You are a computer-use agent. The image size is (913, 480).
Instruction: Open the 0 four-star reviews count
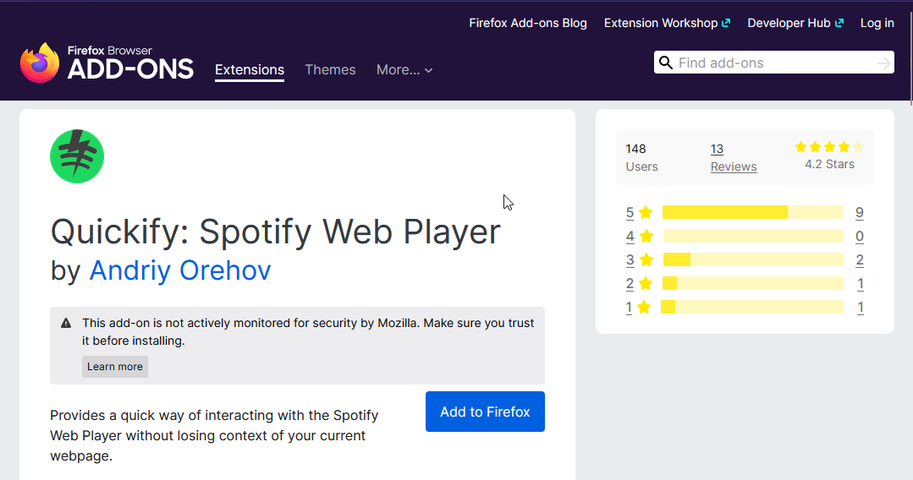pos(860,237)
